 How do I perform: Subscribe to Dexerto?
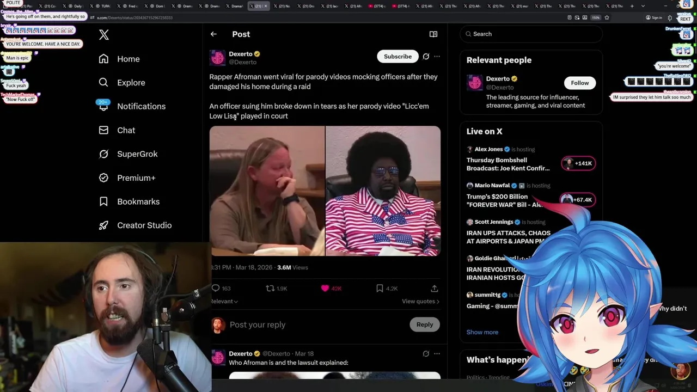pyautogui.click(x=398, y=57)
